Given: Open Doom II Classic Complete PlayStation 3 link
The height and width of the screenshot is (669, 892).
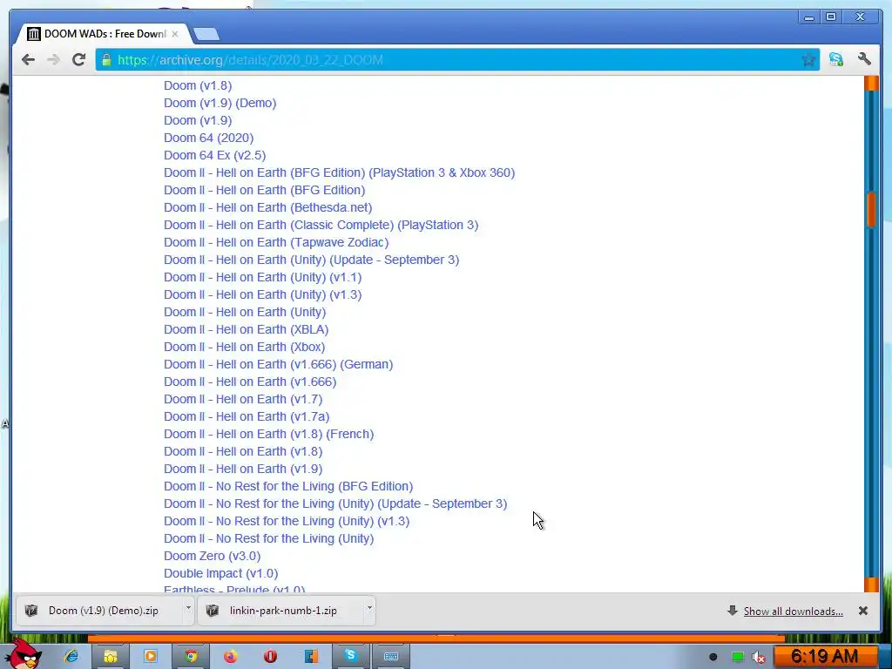Looking at the screenshot, I should 321,226.
